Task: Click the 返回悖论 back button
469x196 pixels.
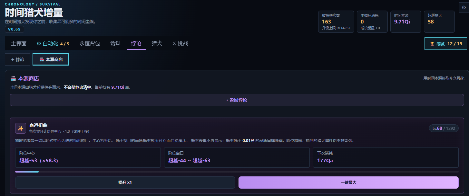Action: [237, 100]
